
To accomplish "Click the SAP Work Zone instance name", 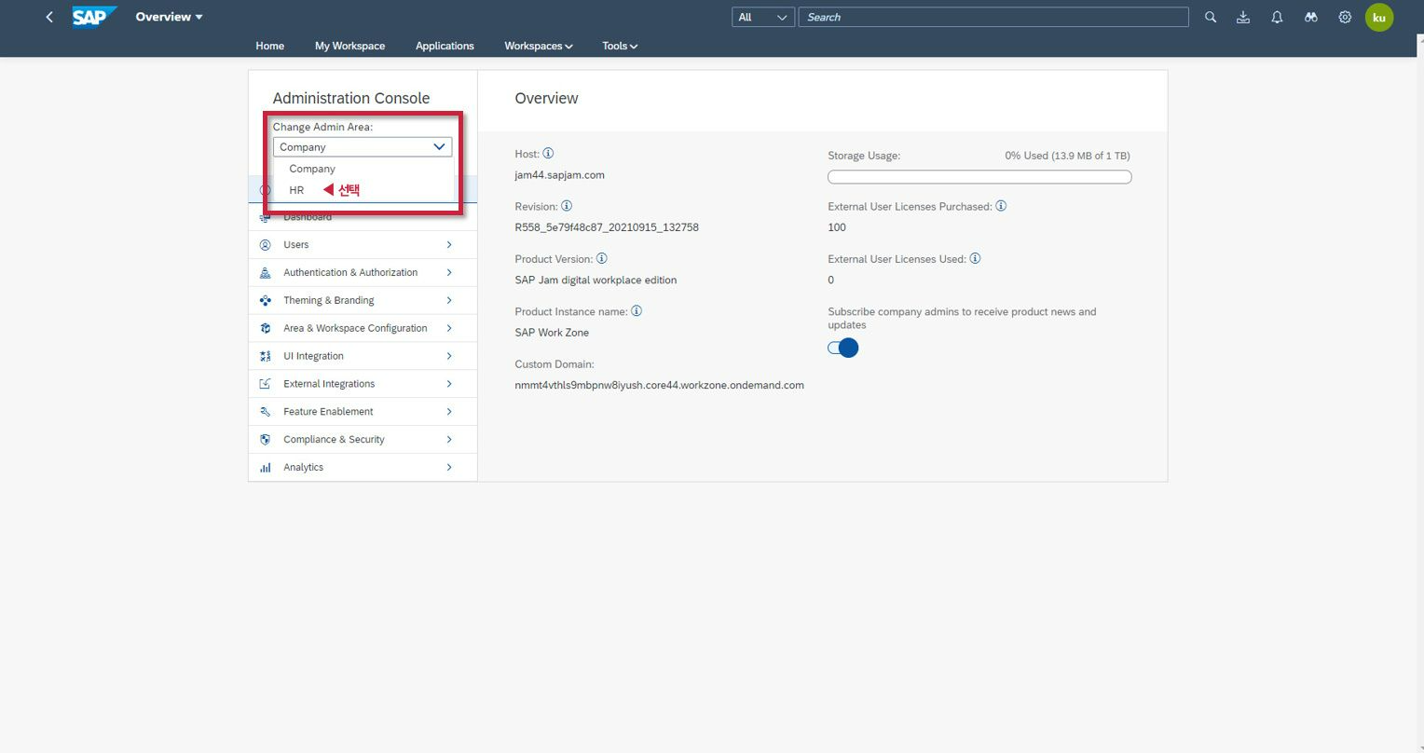I will coord(552,333).
